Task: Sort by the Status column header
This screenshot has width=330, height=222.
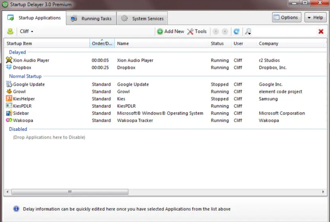Action: tap(220, 43)
